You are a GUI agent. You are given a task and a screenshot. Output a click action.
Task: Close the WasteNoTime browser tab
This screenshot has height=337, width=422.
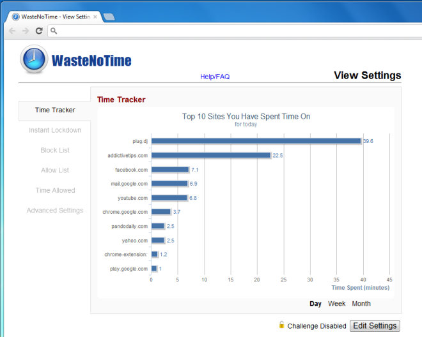(x=95, y=17)
